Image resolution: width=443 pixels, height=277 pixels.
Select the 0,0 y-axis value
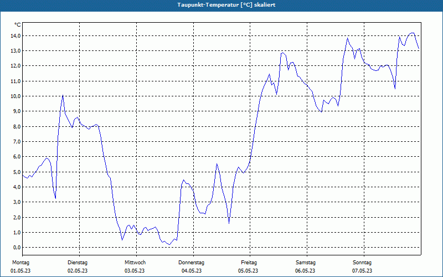tap(17, 248)
